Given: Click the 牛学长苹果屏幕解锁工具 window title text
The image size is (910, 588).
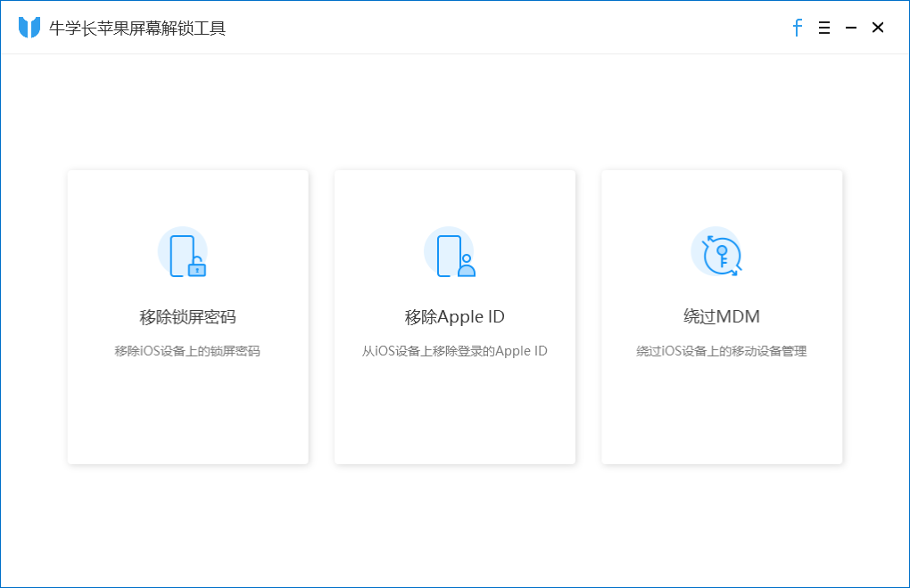Looking at the screenshot, I should point(137,29).
